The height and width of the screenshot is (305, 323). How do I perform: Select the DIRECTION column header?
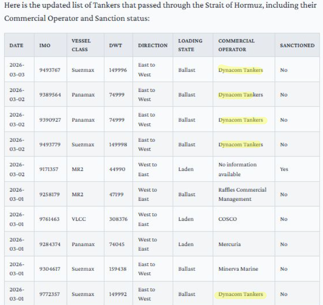pos(153,45)
